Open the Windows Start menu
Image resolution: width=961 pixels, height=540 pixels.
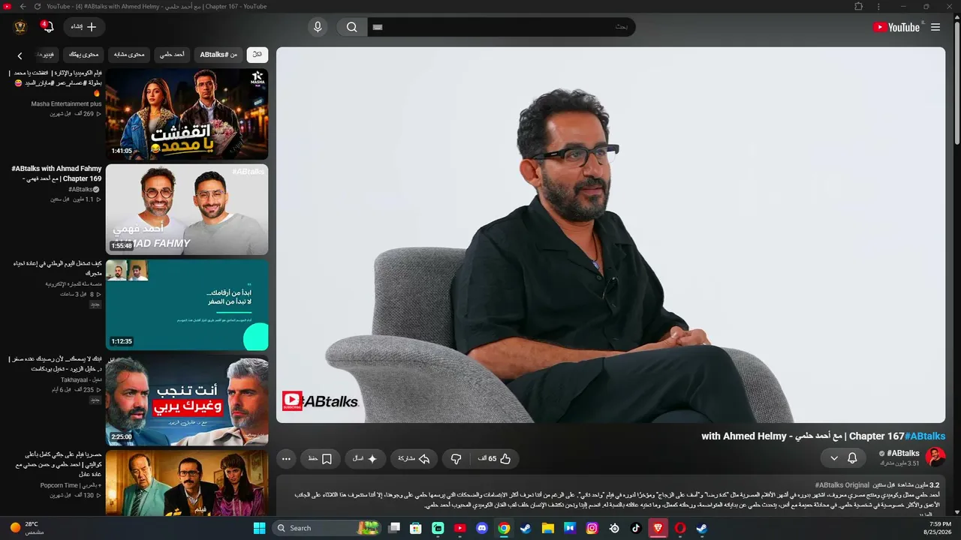[x=259, y=528]
